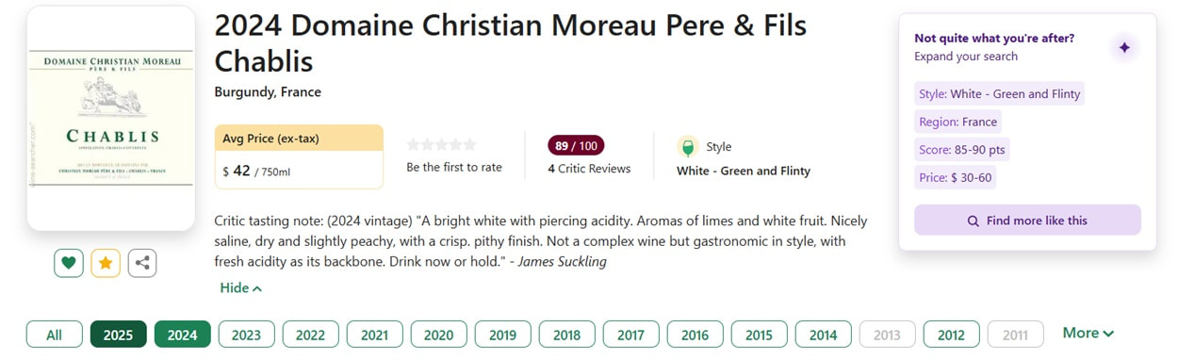Click the 89 / 100 score badge

pos(576,145)
